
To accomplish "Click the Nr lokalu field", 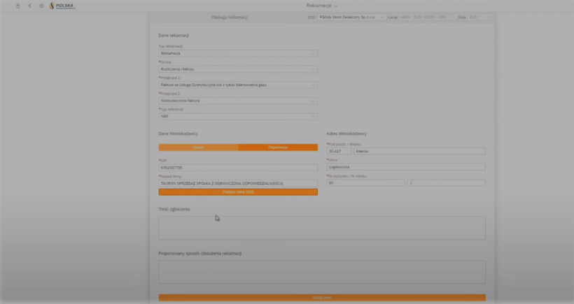I will (x=447, y=182).
